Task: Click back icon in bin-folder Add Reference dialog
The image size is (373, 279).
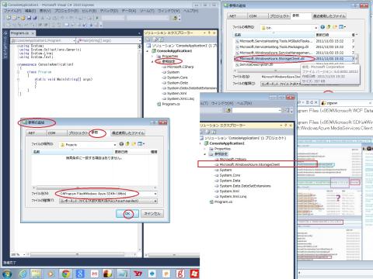Action: tap(322, 27)
